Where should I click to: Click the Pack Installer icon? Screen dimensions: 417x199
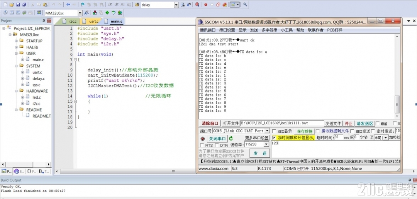tap(120, 12)
